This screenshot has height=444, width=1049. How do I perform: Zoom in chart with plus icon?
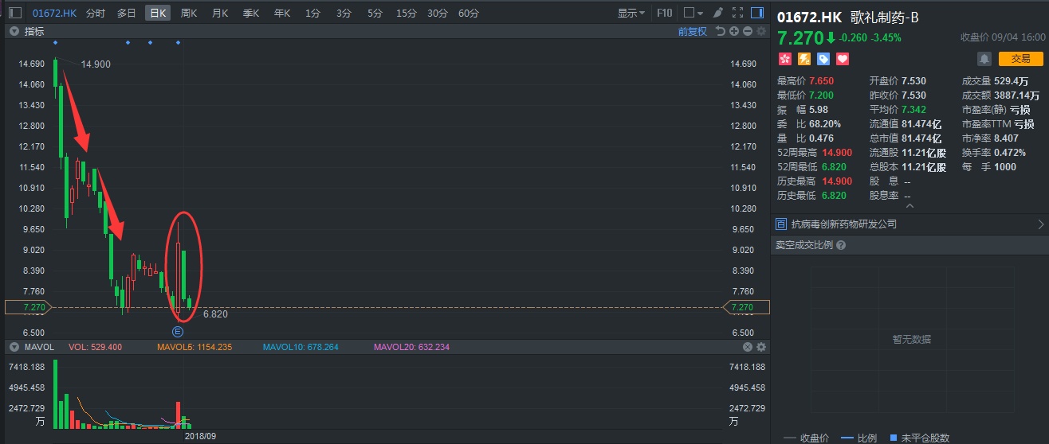tap(734, 31)
